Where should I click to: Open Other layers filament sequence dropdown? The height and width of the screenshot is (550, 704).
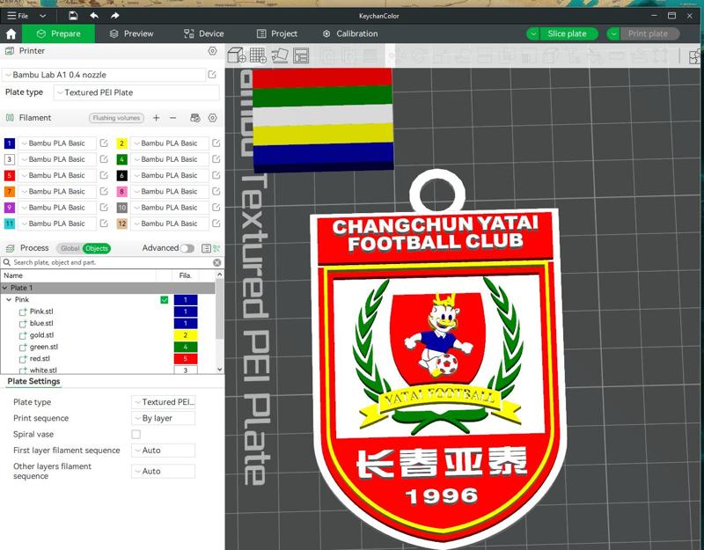pyautogui.click(x=164, y=471)
